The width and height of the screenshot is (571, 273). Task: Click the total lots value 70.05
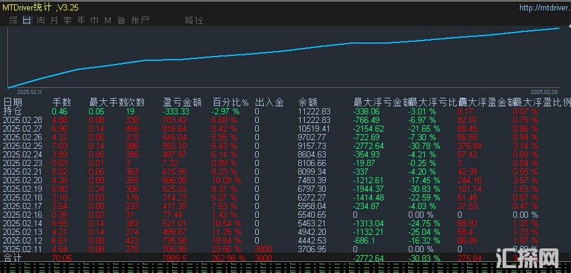[x=61, y=258]
